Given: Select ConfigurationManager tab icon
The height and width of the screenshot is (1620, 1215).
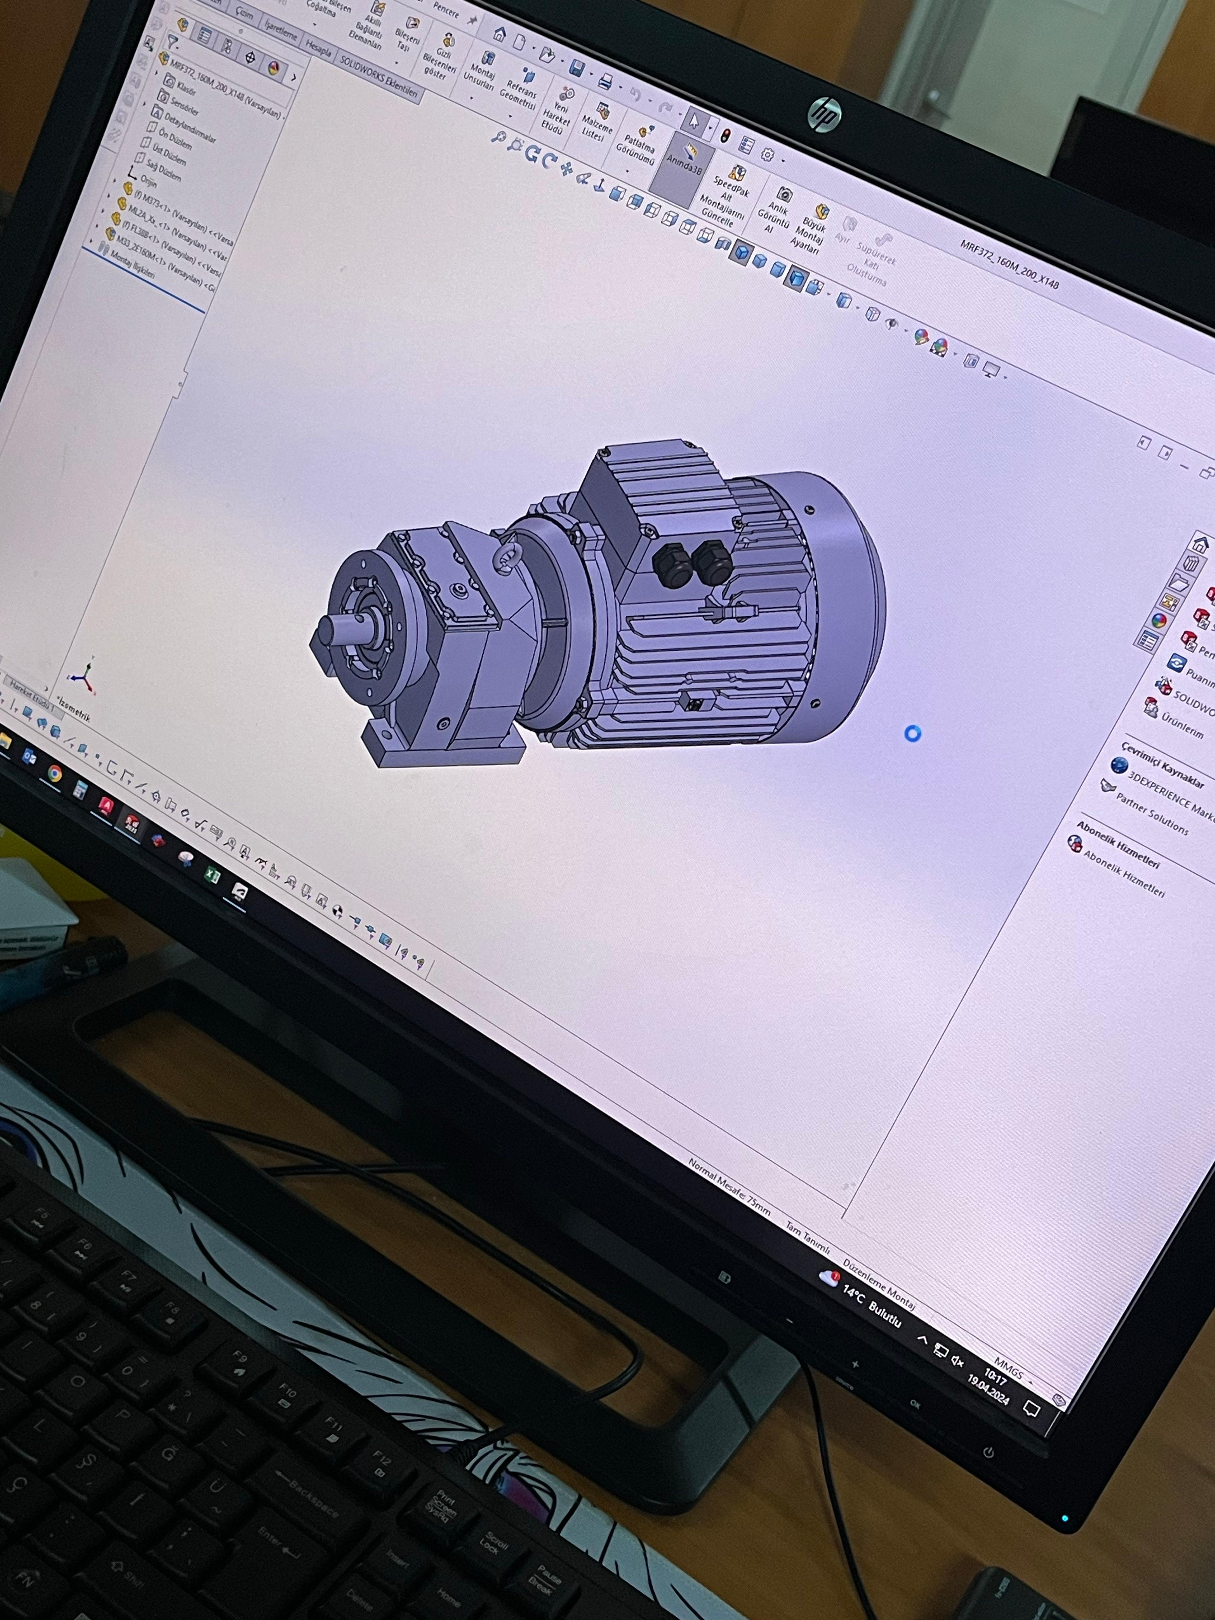Looking at the screenshot, I should click(228, 46).
